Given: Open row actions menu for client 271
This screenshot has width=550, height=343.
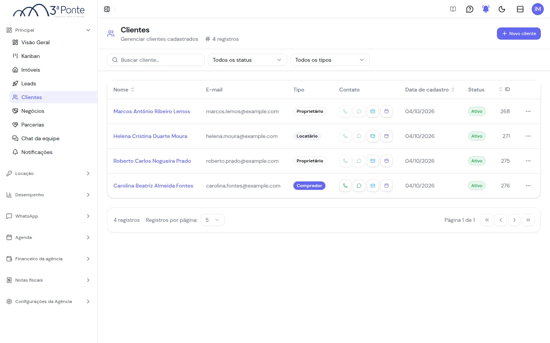Looking at the screenshot, I should 528,136.
